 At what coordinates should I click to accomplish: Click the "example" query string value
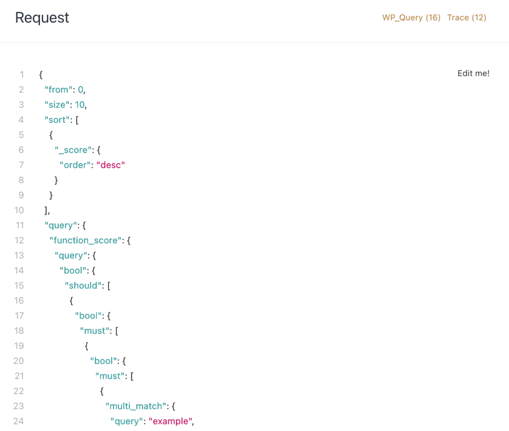point(170,421)
